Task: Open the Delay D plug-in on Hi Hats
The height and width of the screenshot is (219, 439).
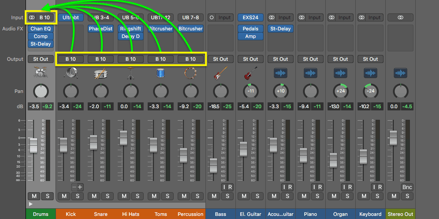Action: [131, 36]
